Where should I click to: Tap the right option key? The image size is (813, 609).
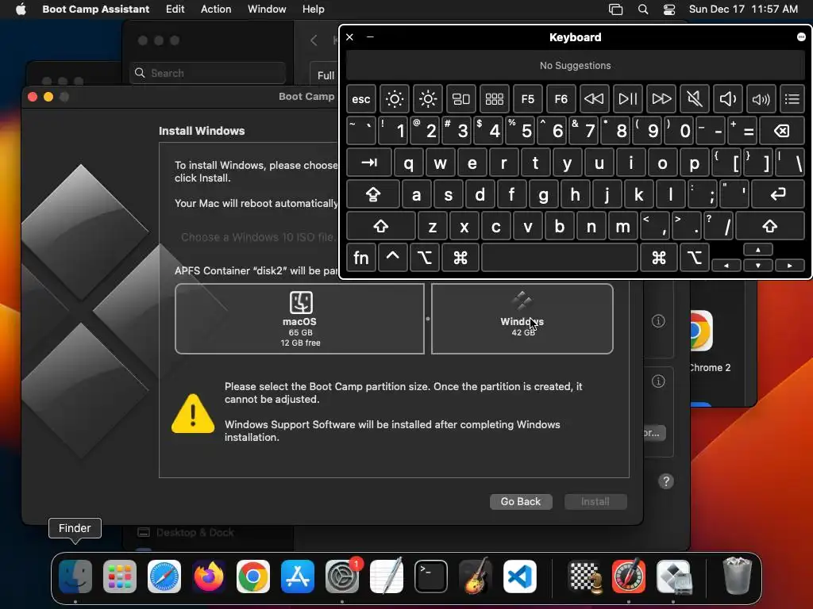(x=694, y=258)
